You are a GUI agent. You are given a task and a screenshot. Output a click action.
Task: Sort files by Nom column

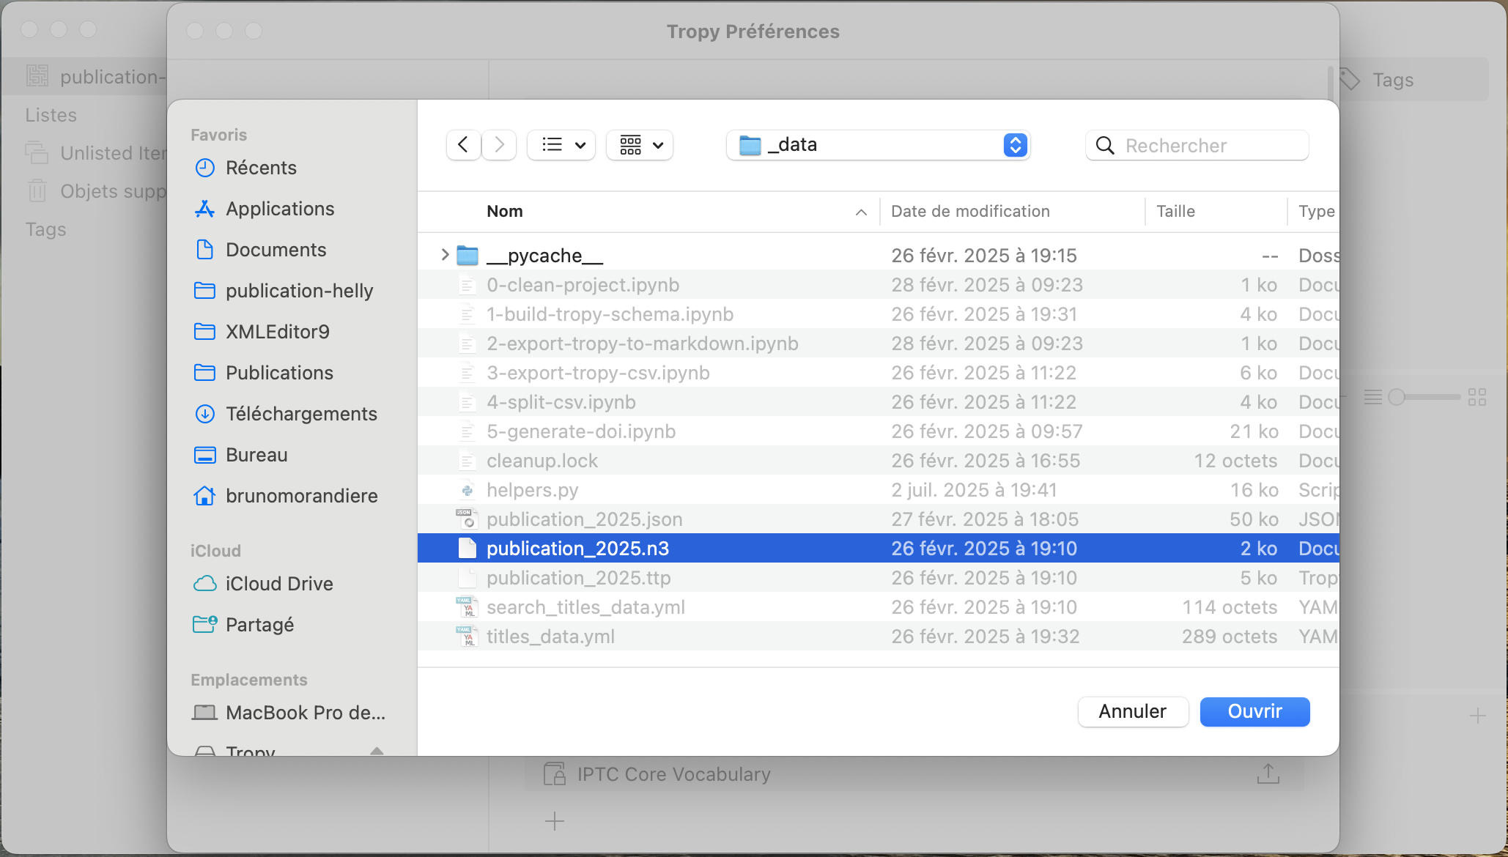click(506, 211)
